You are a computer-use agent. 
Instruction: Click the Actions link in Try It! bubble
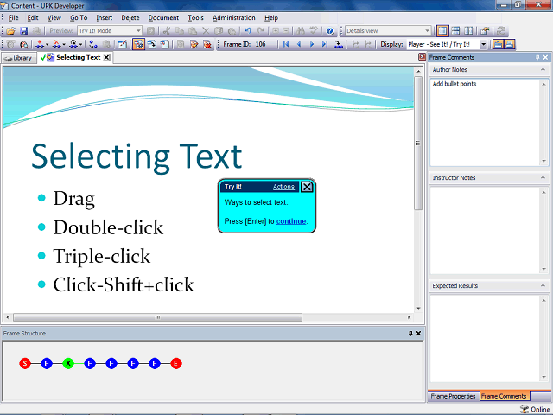283,187
